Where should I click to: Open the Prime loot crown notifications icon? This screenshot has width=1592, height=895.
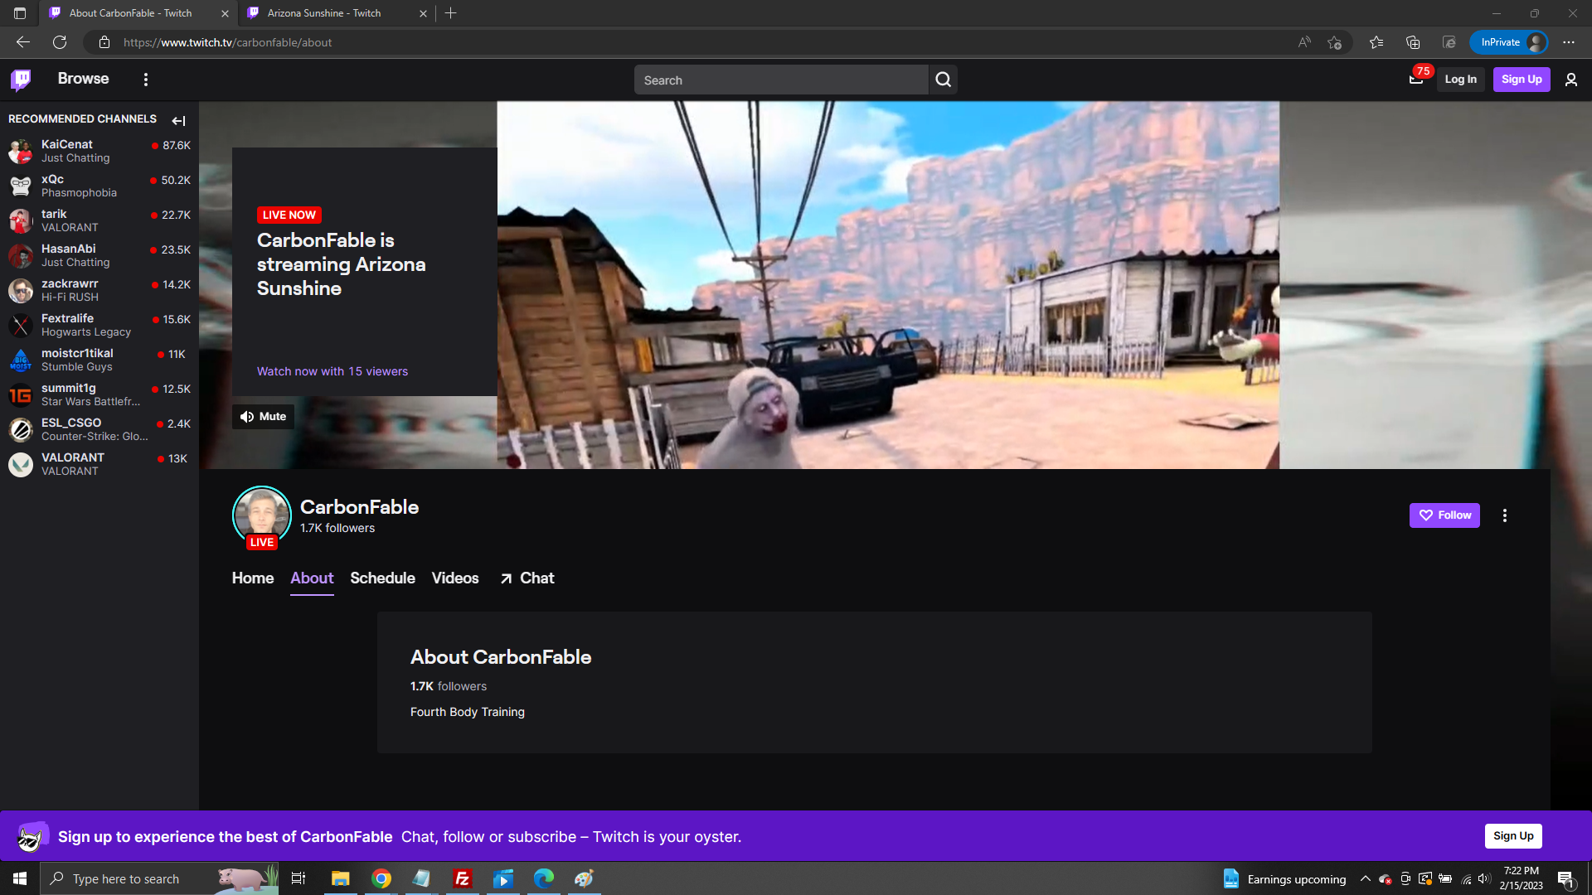point(1416,80)
